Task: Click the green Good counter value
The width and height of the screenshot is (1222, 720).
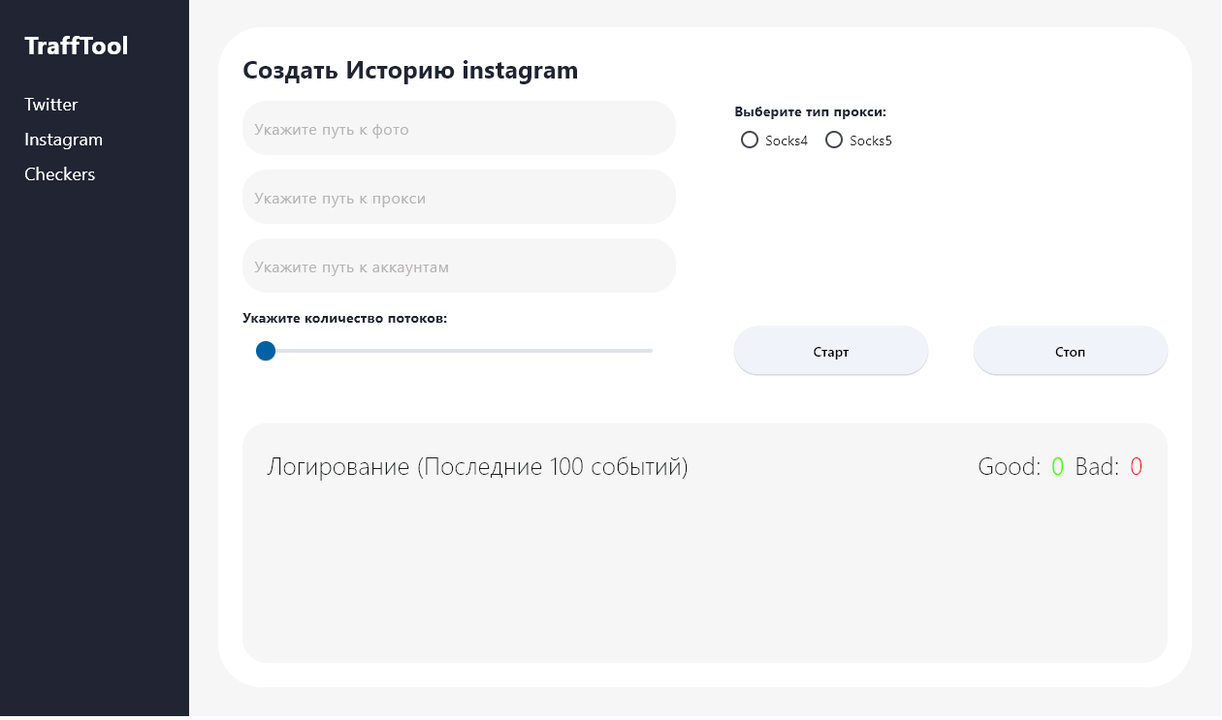Action: 1057,467
